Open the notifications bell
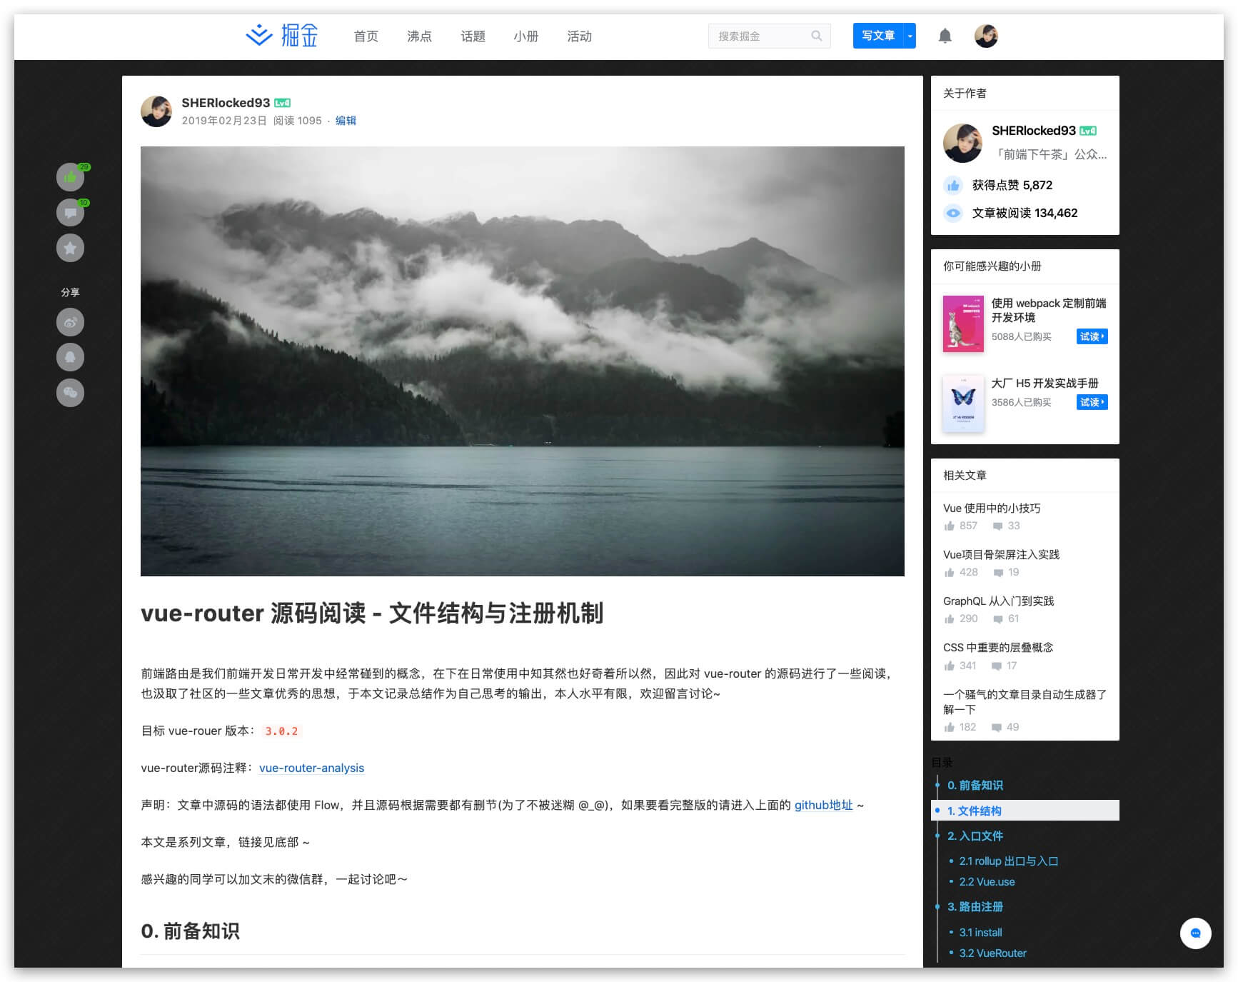Image resolution: width=1238 pixels, height=982 pixels. tap(945, 36)
